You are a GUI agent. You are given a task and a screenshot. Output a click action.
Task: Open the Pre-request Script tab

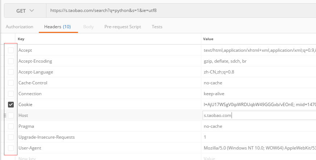pyautogui.click(x=122, y=27)
